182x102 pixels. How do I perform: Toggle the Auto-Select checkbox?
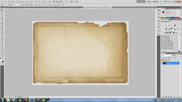pos(7,5)
